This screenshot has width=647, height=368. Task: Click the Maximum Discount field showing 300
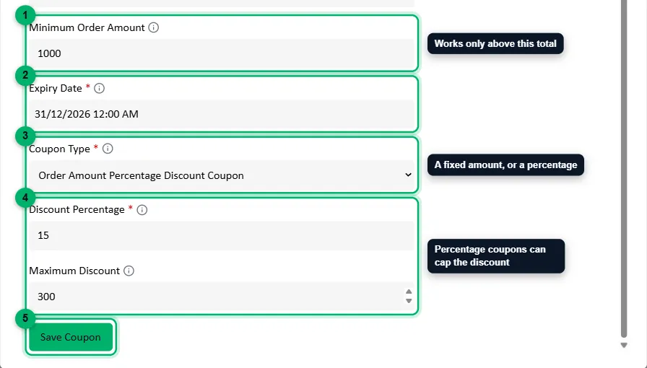click(x=222, y=297)
